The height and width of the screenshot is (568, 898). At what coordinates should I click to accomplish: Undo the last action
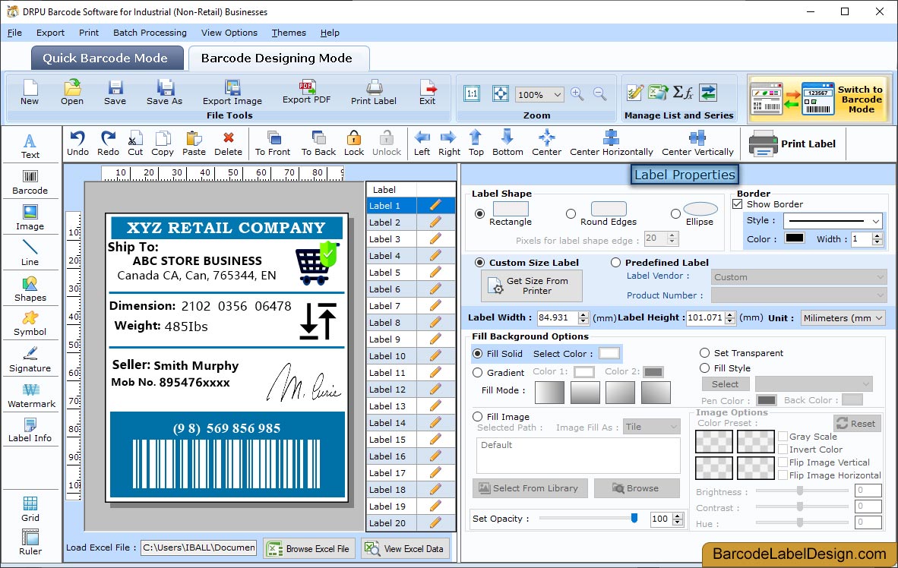tap(78, 144)
